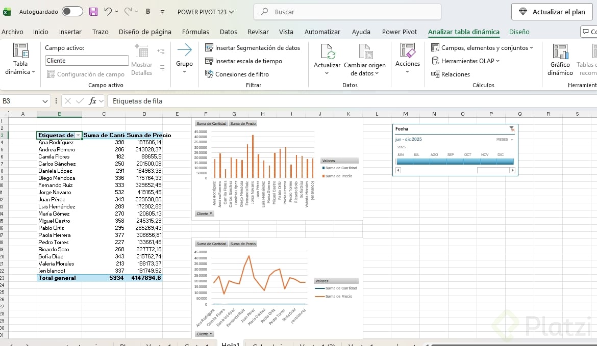Select column header D
The width and height of the screenshot is (597, 346).
pos(144,114)
